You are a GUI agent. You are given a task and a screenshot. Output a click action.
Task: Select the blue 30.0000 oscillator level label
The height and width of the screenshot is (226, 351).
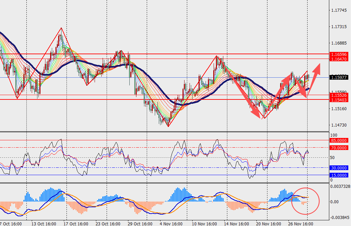pyautogui.click(x=339, y=168)
